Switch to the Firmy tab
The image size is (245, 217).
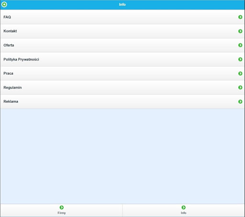(x=61, y=210)
